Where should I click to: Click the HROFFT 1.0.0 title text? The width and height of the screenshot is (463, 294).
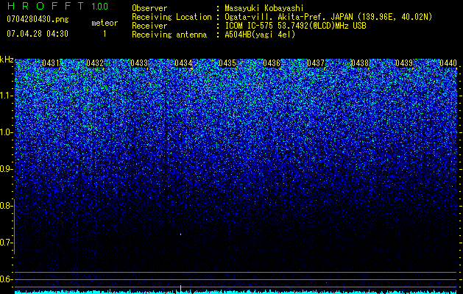57,6
